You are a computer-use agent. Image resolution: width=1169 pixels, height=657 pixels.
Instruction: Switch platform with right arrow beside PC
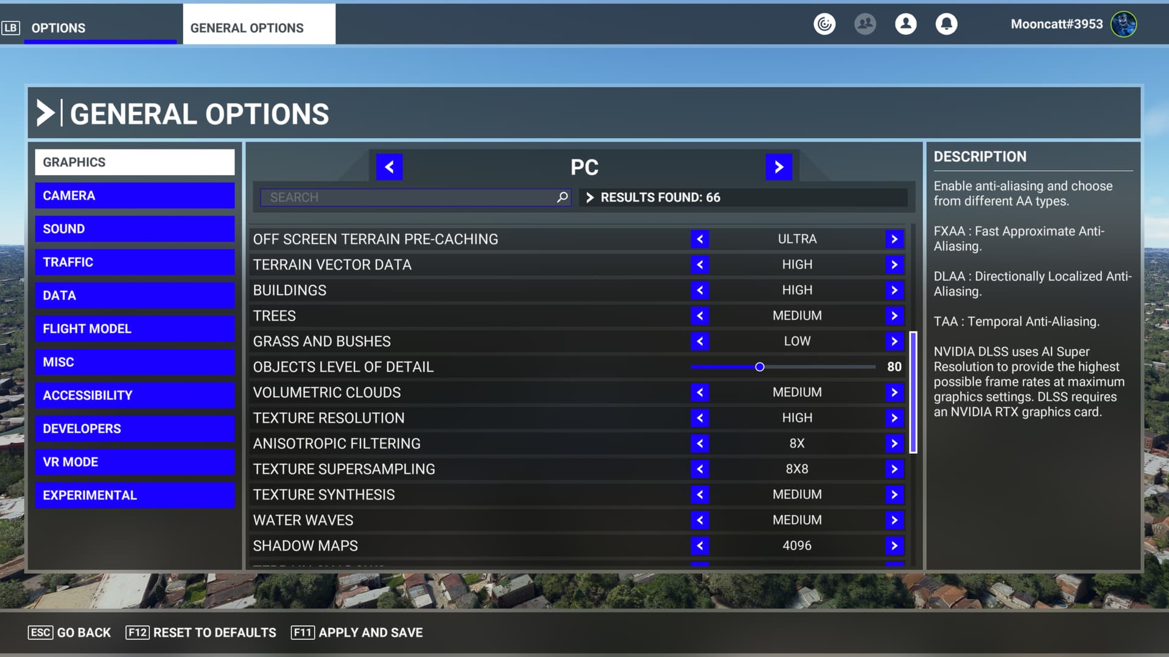click(779, 167)
